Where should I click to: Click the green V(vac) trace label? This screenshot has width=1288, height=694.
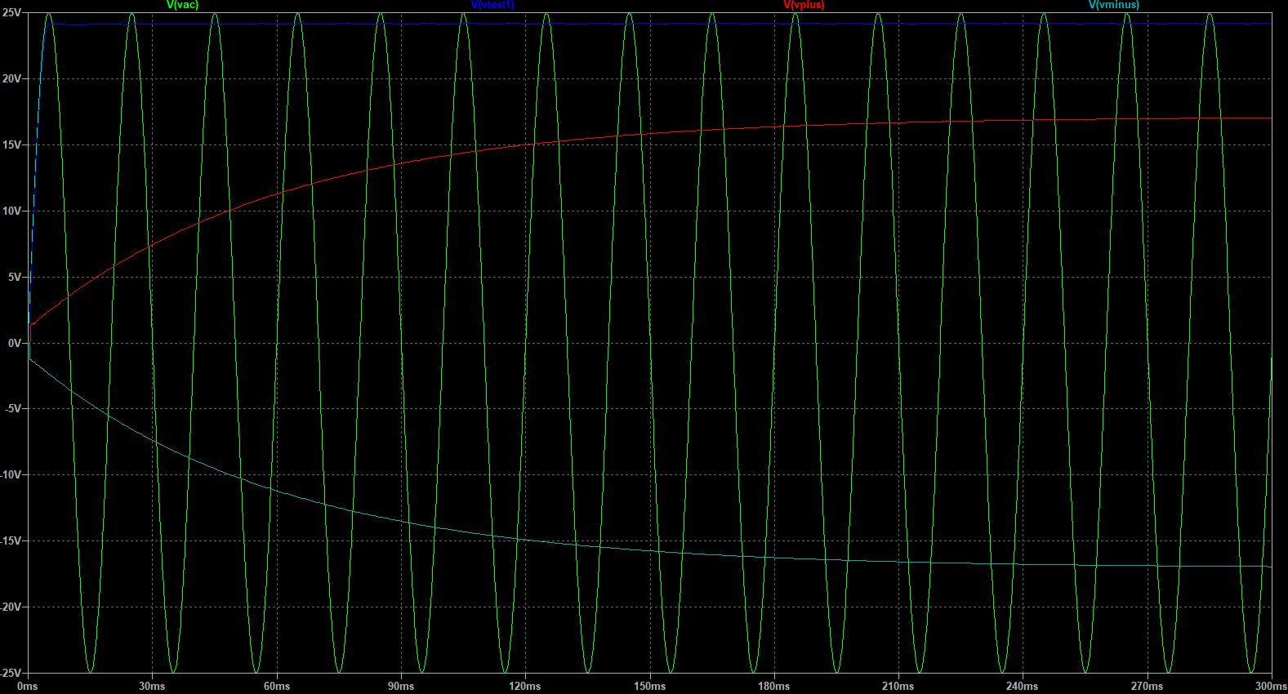(x=182, y=5)
